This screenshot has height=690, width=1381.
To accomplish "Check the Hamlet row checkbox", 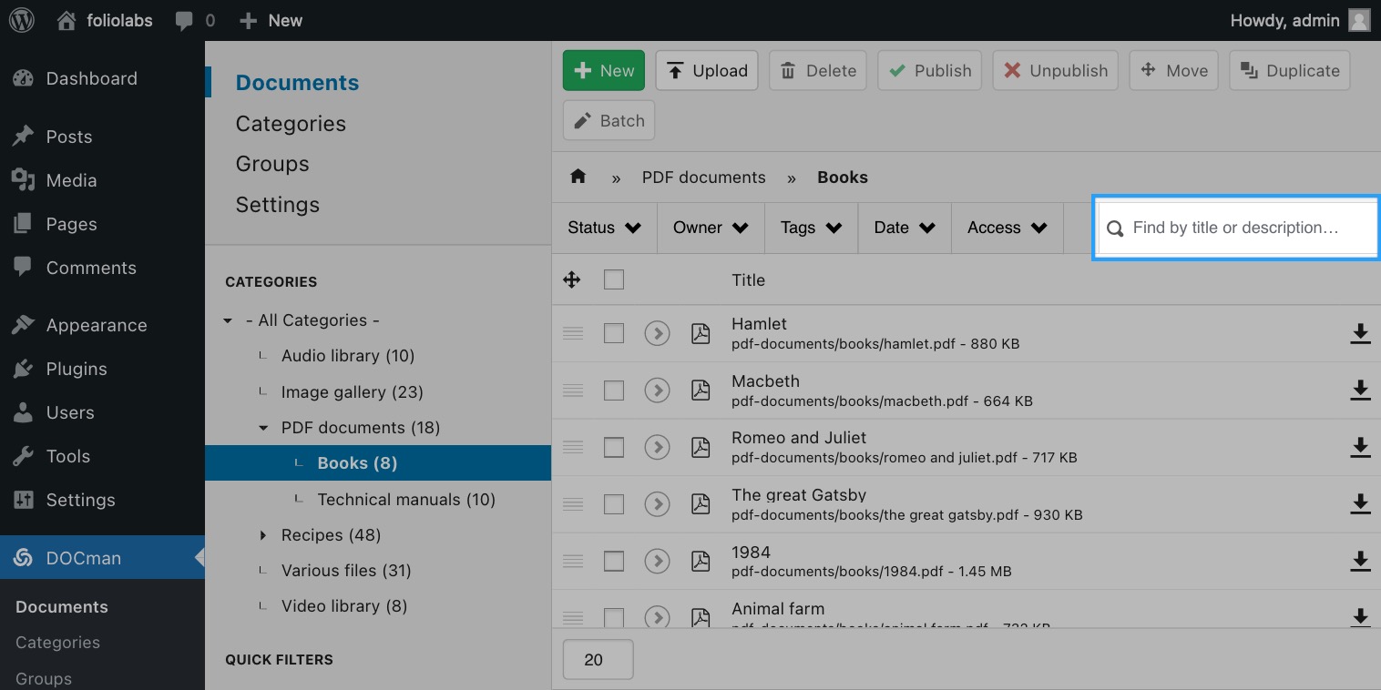I will [614, 333].
